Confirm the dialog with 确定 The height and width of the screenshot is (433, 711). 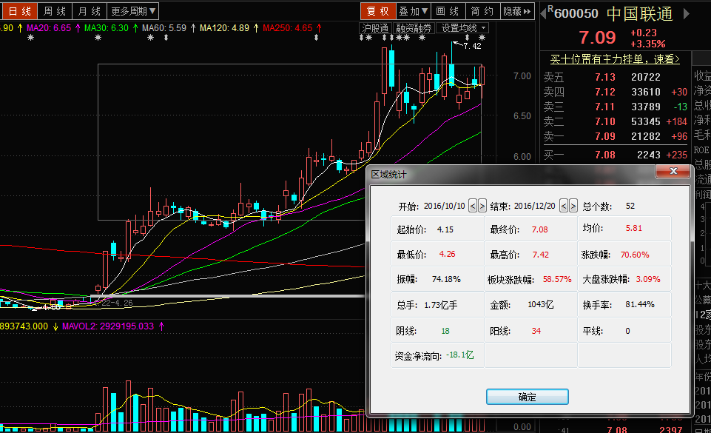527,397
